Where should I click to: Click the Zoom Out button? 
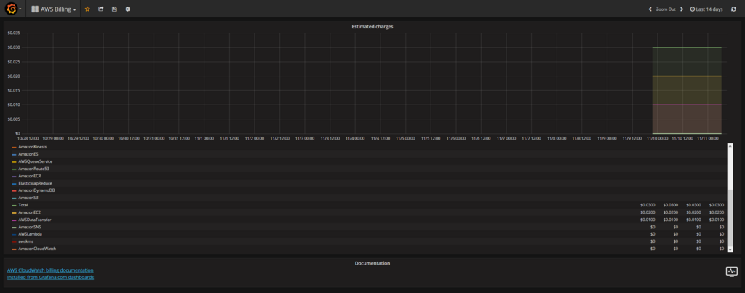point(666,9)
